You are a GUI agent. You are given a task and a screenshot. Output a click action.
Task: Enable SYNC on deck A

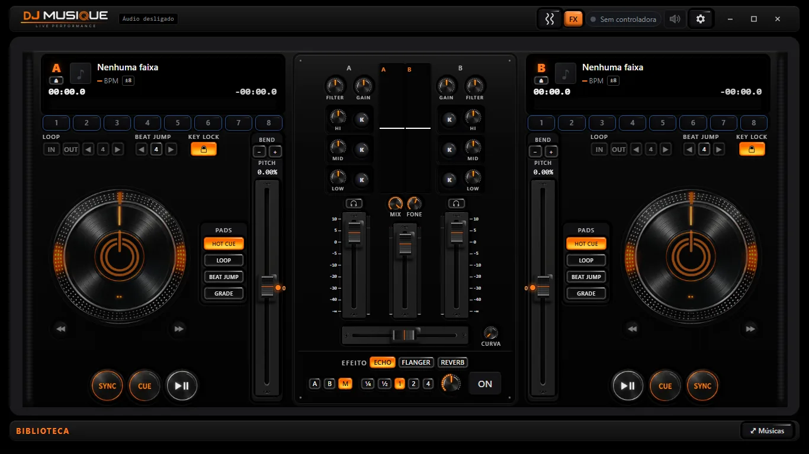click(x=107, y=386)
